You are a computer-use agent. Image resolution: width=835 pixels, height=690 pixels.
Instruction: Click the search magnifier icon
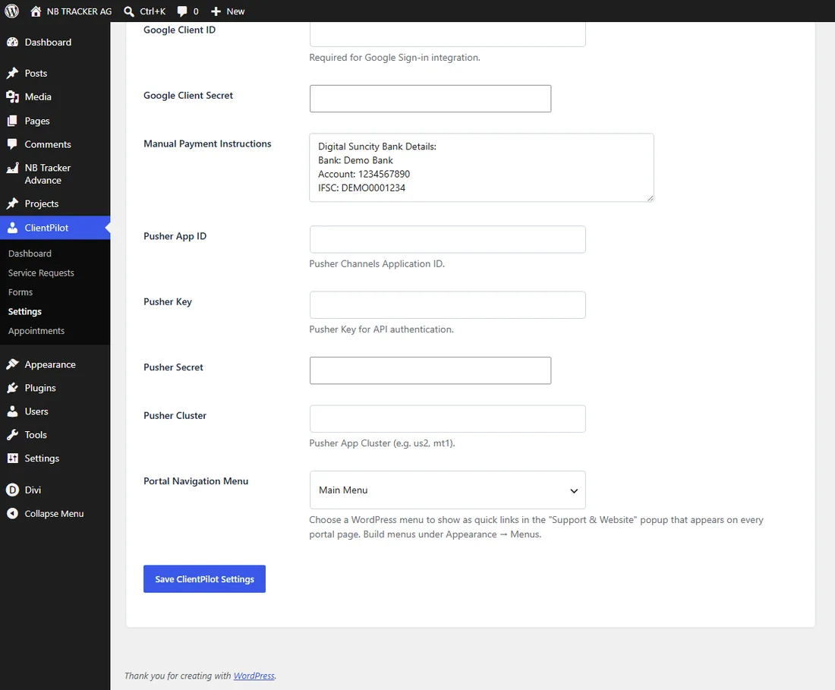(x=129, y=11)
